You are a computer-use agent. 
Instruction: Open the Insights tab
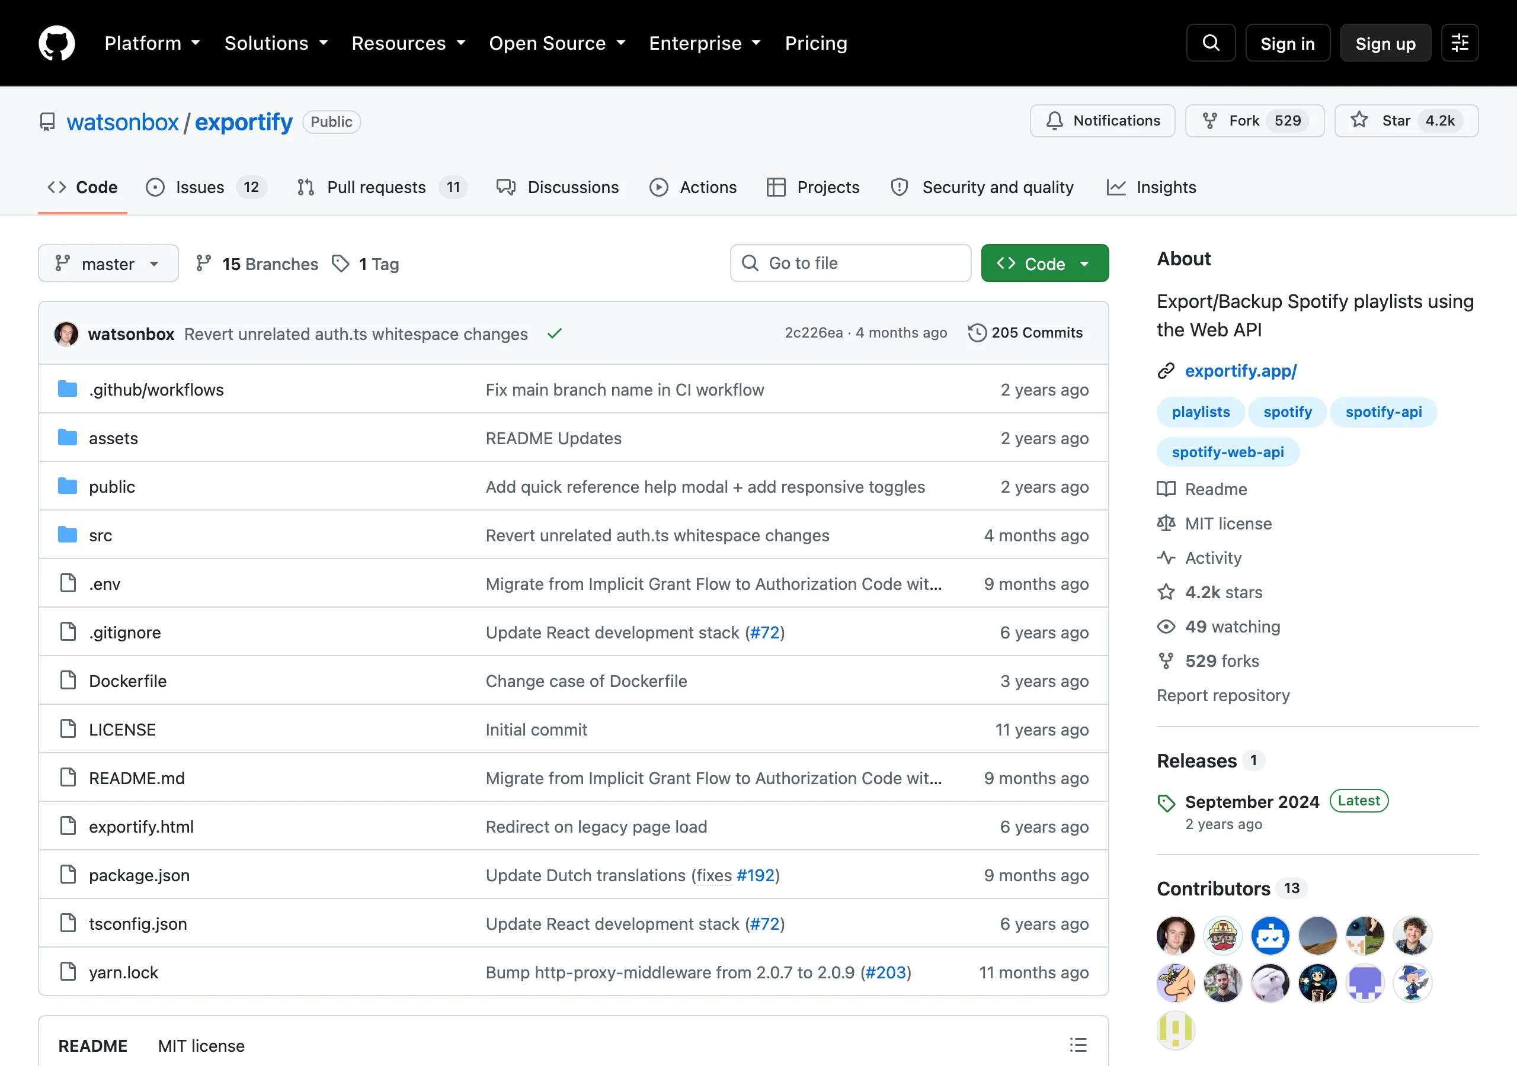coord(1151,187)
